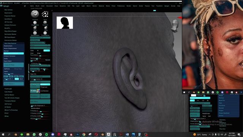Viewport: 243px width, 137px height.
Task: Open WhatsApp from the main taskbar
Action: (34, 134)
